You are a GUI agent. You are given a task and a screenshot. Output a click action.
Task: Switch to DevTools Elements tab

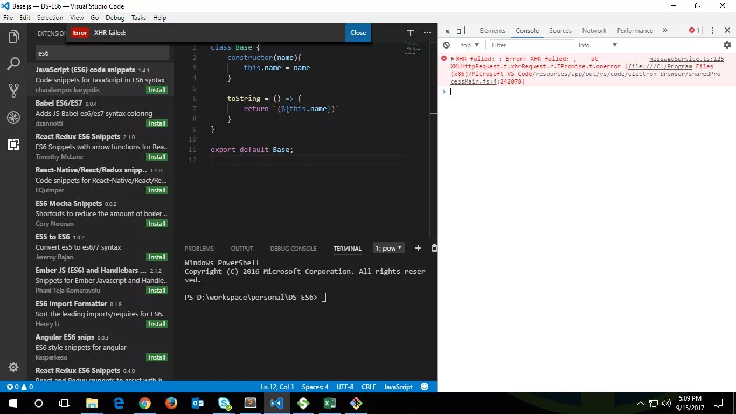pos(492,31)
